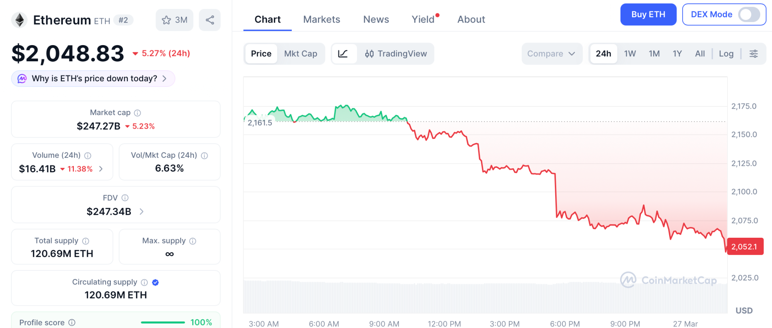Click the star watchlist icon

pyautogui.click(x=166, y=20)
